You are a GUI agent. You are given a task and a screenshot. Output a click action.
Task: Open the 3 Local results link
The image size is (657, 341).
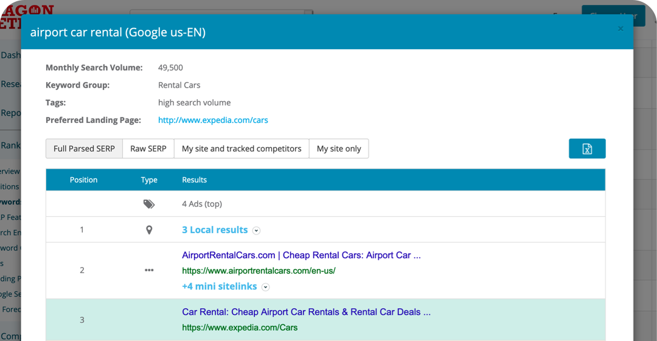(215, 230)
